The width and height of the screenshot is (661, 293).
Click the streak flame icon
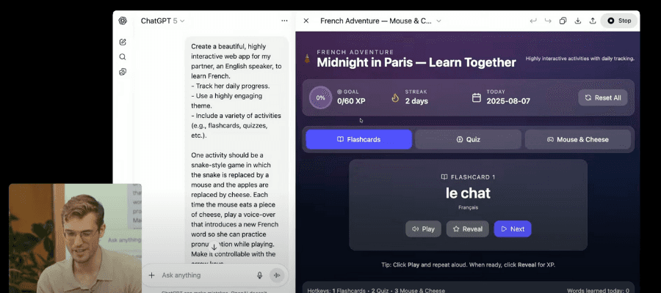pyautogui.click(x=395, y=97)
